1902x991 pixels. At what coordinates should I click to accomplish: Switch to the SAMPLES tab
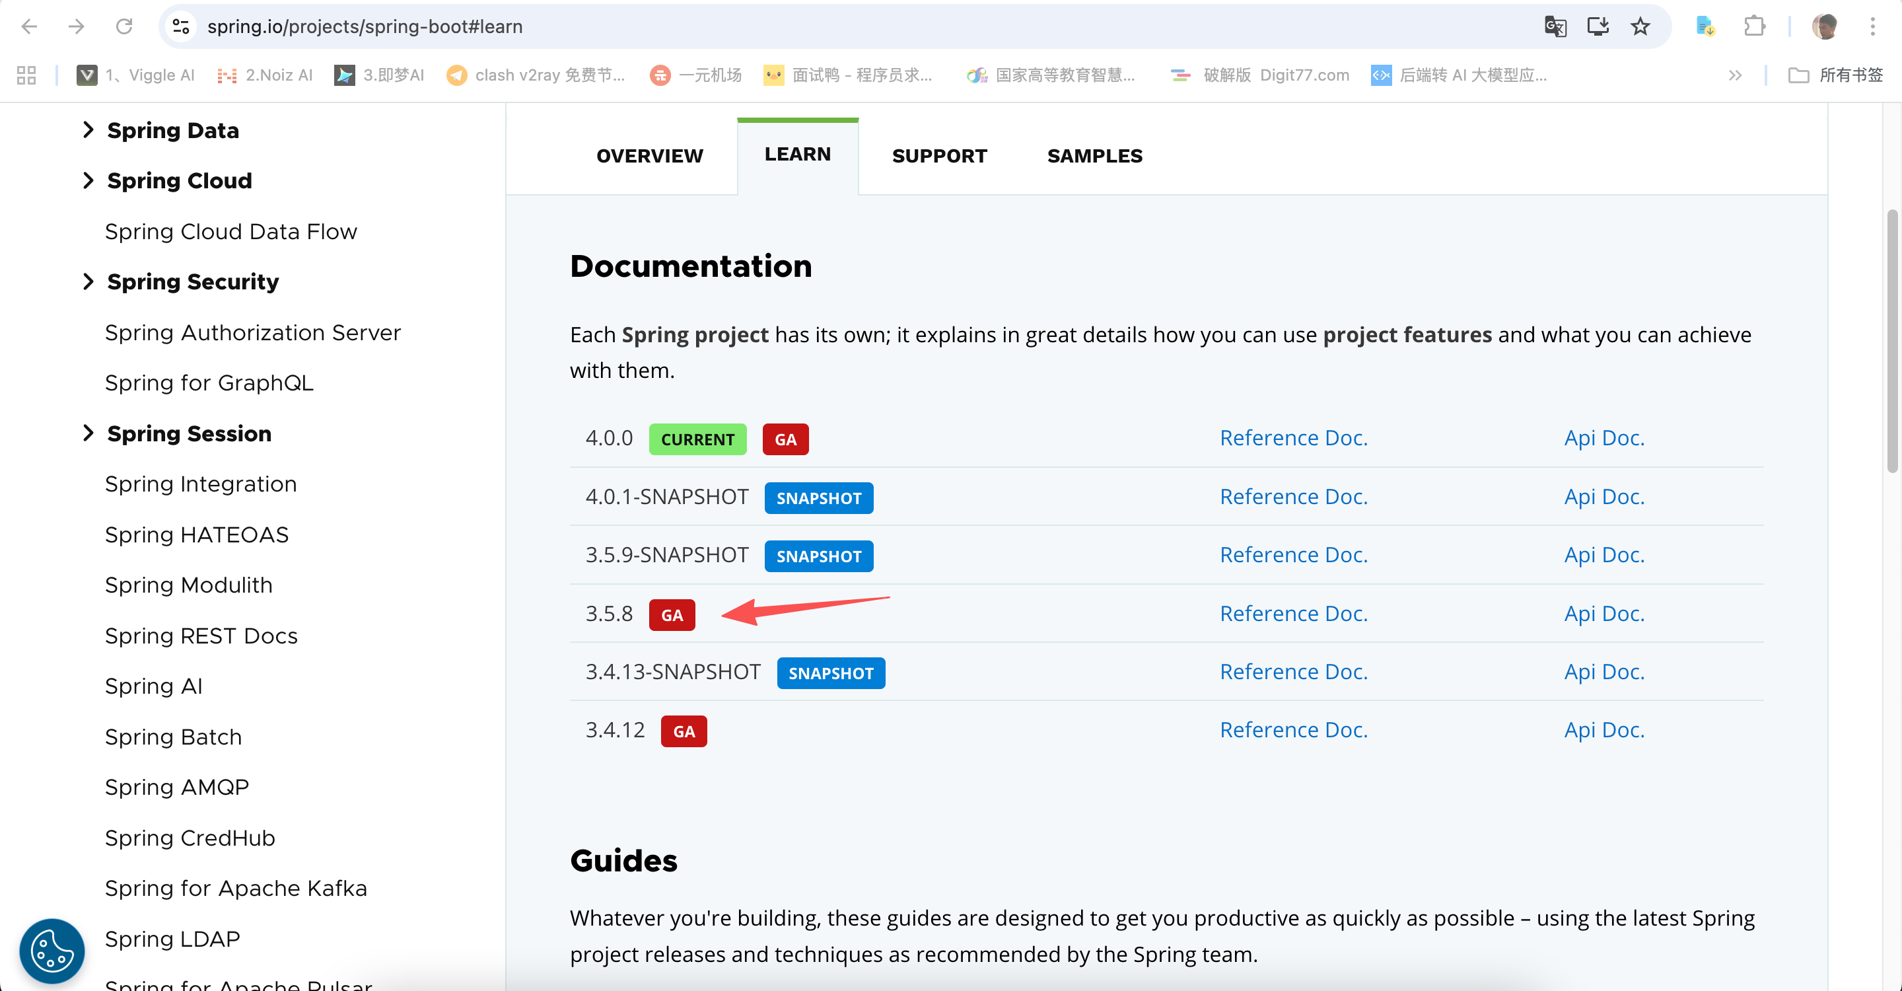1094,156
